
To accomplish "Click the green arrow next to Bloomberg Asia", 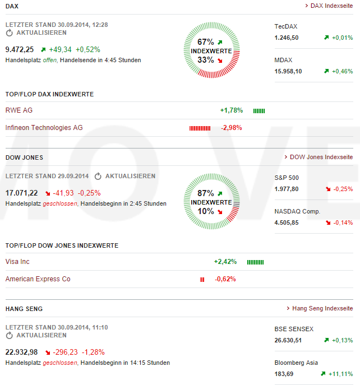I will [x=323, y=374].
